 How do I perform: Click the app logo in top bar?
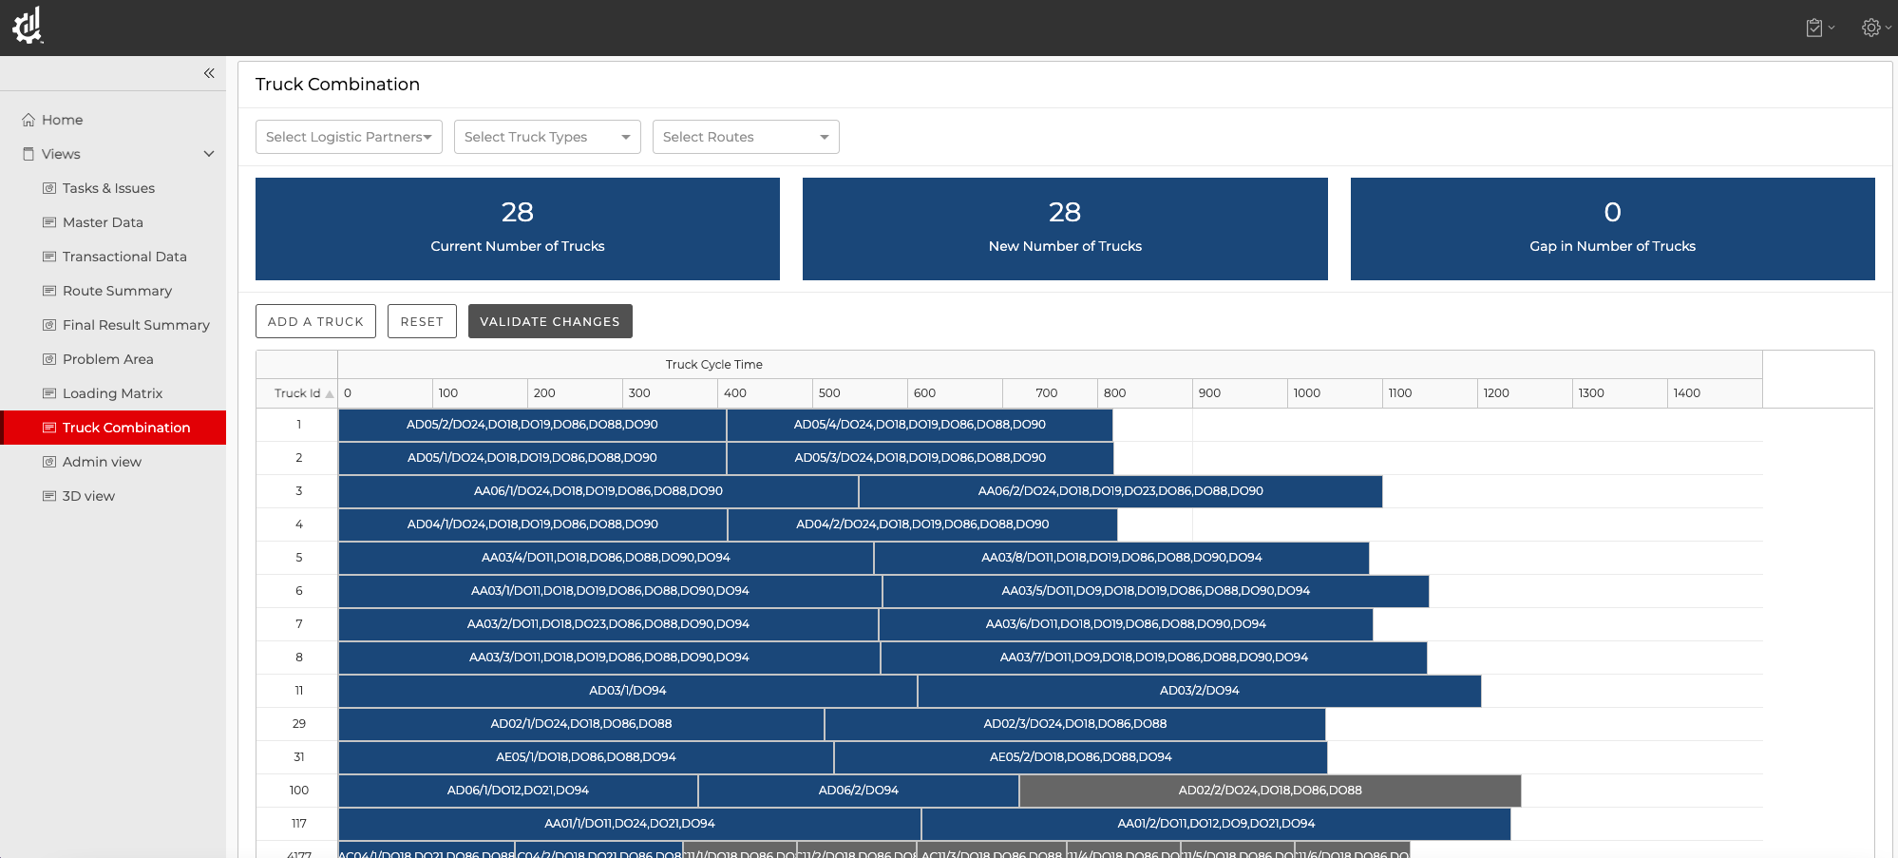(x=28, y=26)
